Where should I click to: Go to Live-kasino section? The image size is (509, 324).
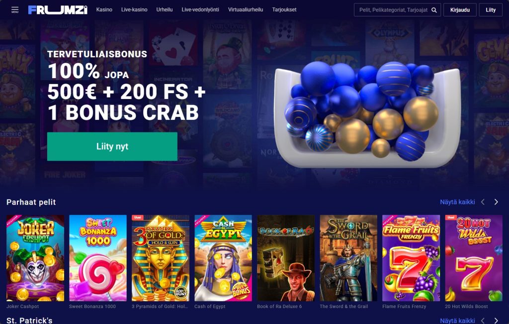pyautogui.click(x=134, y=10)
